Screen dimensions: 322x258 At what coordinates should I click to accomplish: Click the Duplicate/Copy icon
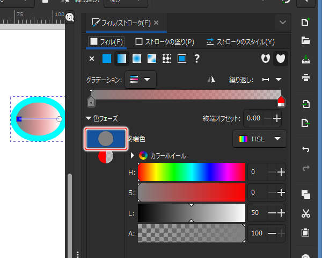[305, 195]
